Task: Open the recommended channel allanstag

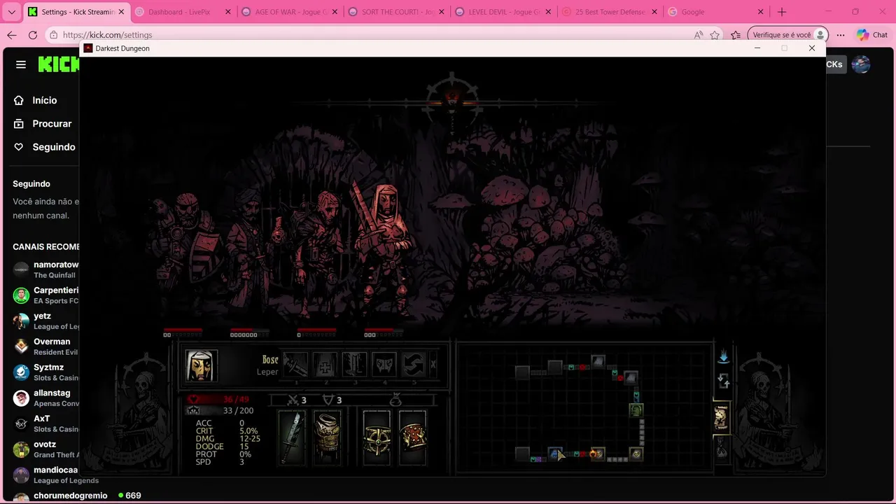Action: (x=45, y=398)
